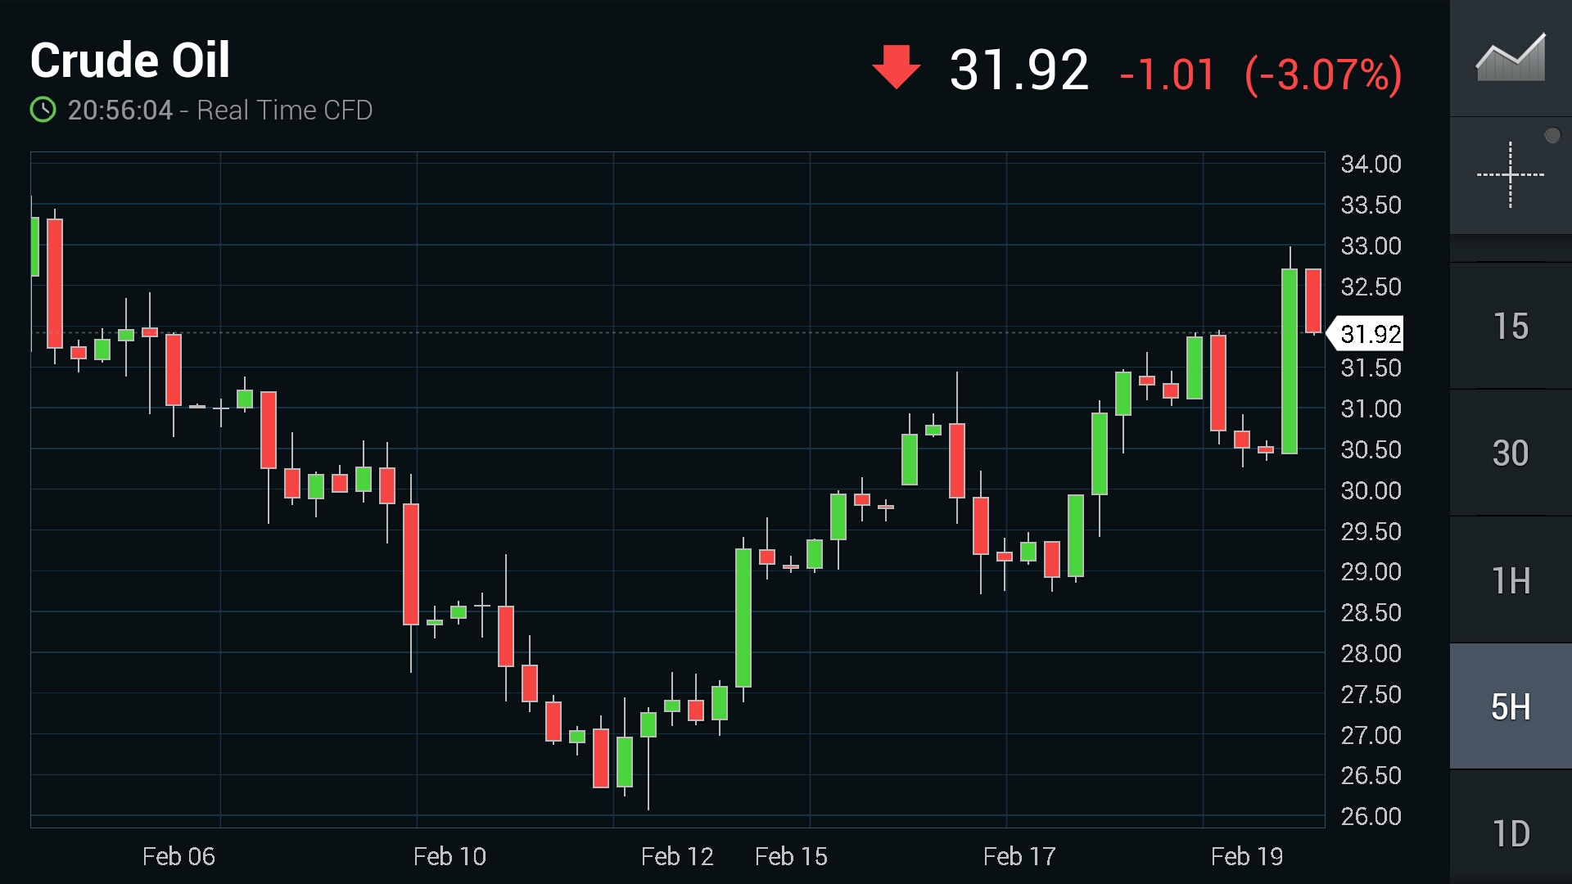The width and height of the screenshot is (1572, 884).
Task: Tap the Crude Oil title
Action: click(x=130, y=61)
